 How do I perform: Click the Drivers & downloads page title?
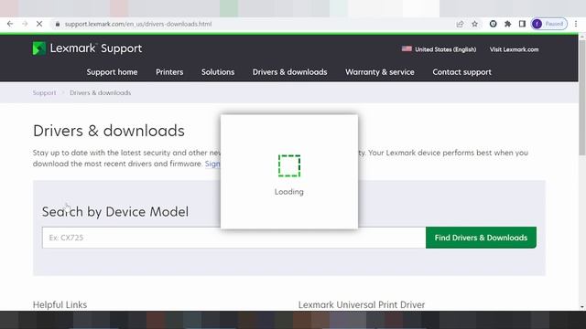click(109, 131)
